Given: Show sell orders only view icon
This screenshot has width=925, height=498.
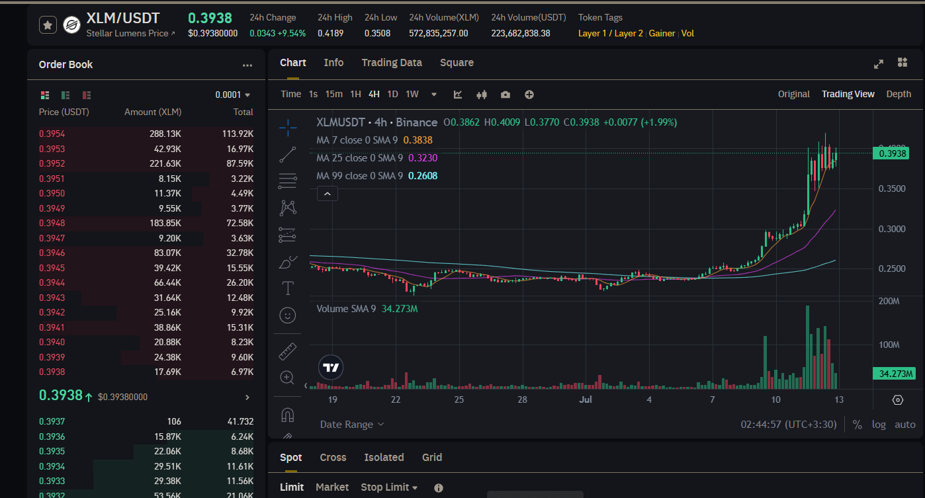Looking at the screenshot, I should pyautogui.click(x=87, y=95).
